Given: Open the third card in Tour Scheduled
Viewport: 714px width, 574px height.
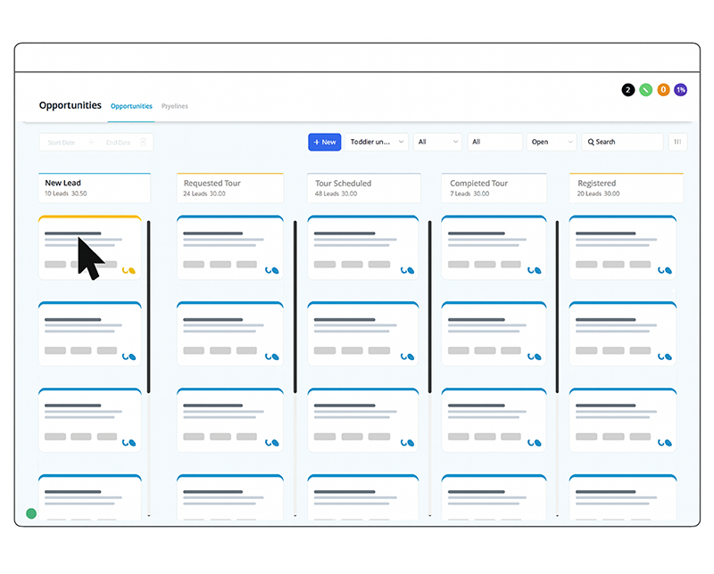Looking at the screenshot, I should coord(363,420).
